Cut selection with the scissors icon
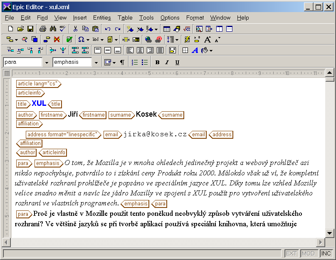 [x=75, y=29]
